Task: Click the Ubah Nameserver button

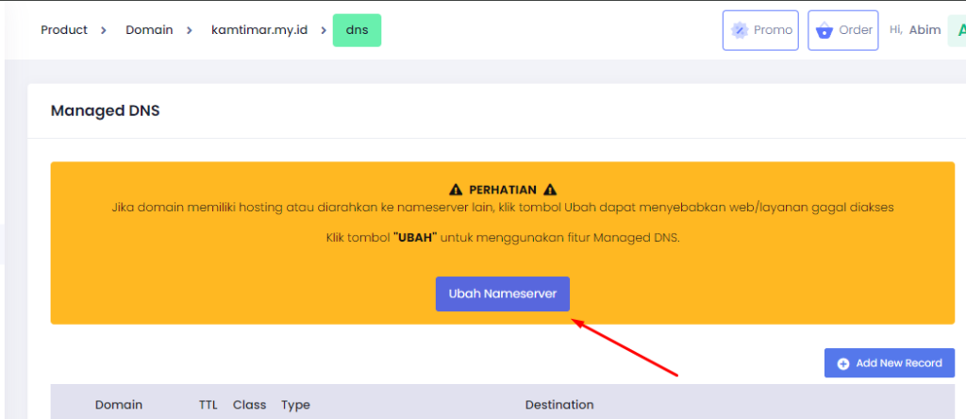Action: (x=503, y=293)
